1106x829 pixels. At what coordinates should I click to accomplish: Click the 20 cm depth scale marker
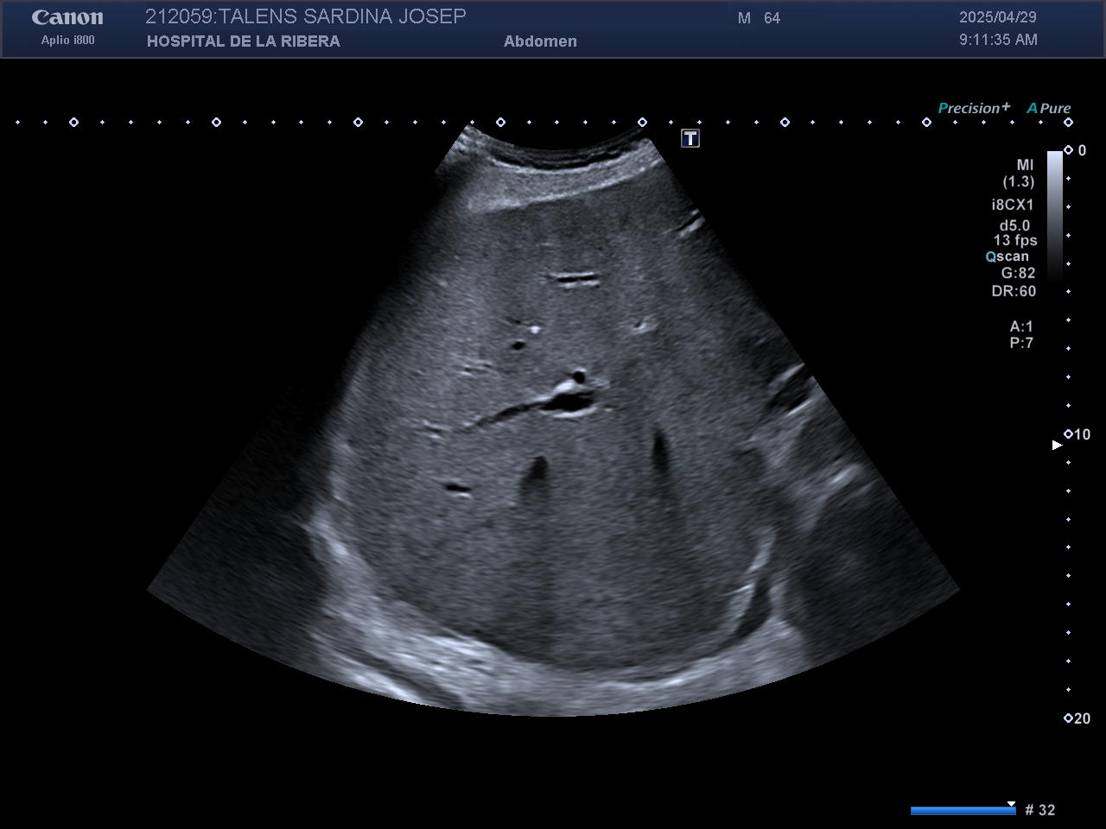pyautogui.click(x=1077, y=718)
